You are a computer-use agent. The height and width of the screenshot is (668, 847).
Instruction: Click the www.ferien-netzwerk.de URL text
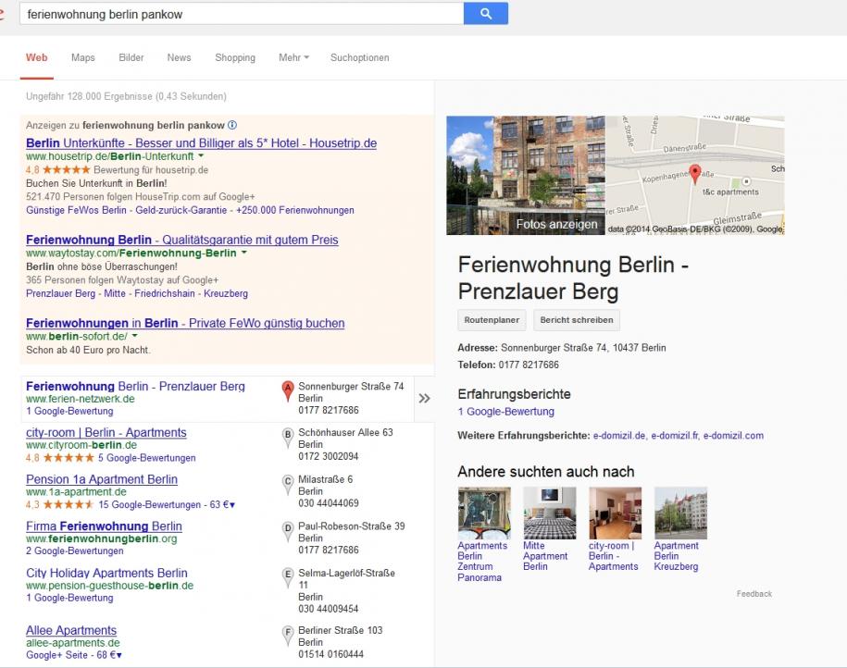(80, 399)
